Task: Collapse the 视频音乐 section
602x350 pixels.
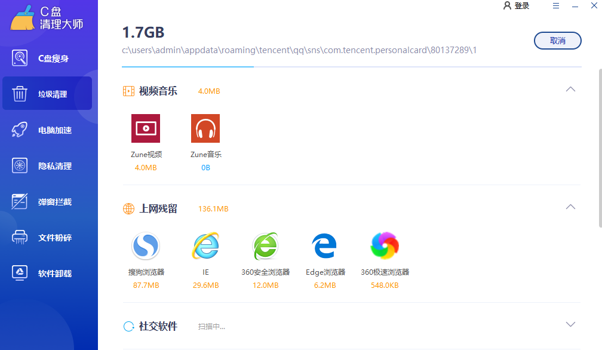Action: [570, 88]
